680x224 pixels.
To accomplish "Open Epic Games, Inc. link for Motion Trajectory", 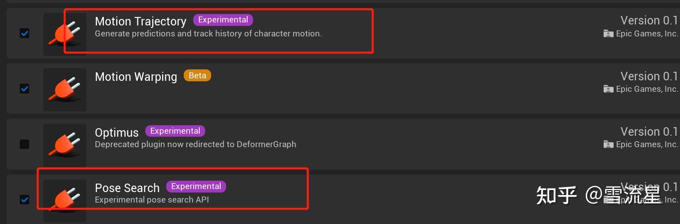I will [647, 34].
